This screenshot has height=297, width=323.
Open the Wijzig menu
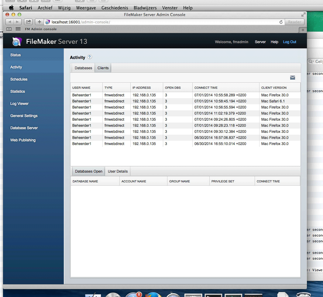[64, 8]
